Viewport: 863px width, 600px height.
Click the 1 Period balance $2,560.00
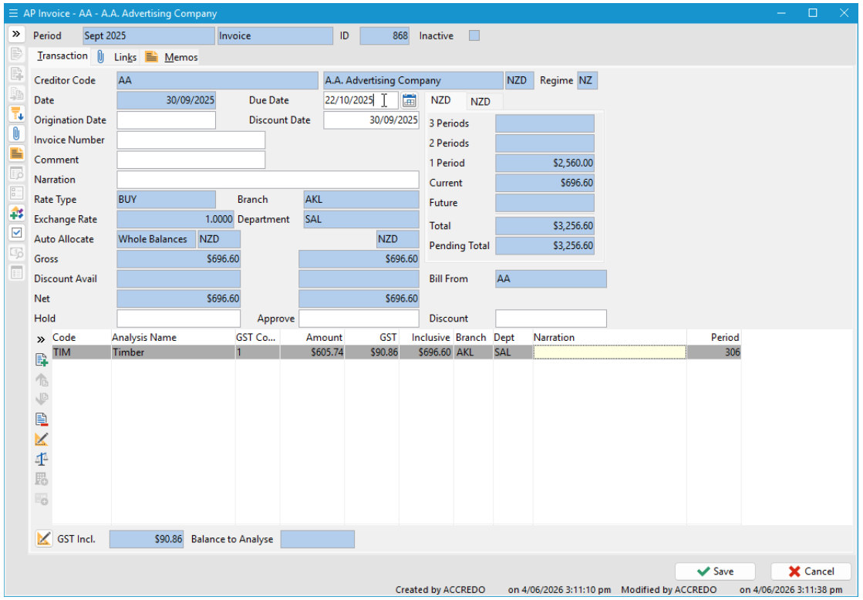pyautogui.click(x=545, y=163)
